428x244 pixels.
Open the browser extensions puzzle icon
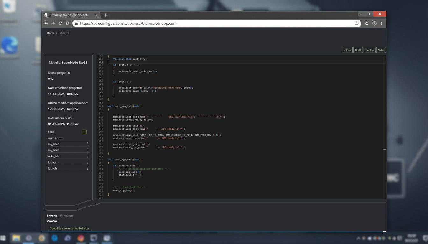click(367, 24)
